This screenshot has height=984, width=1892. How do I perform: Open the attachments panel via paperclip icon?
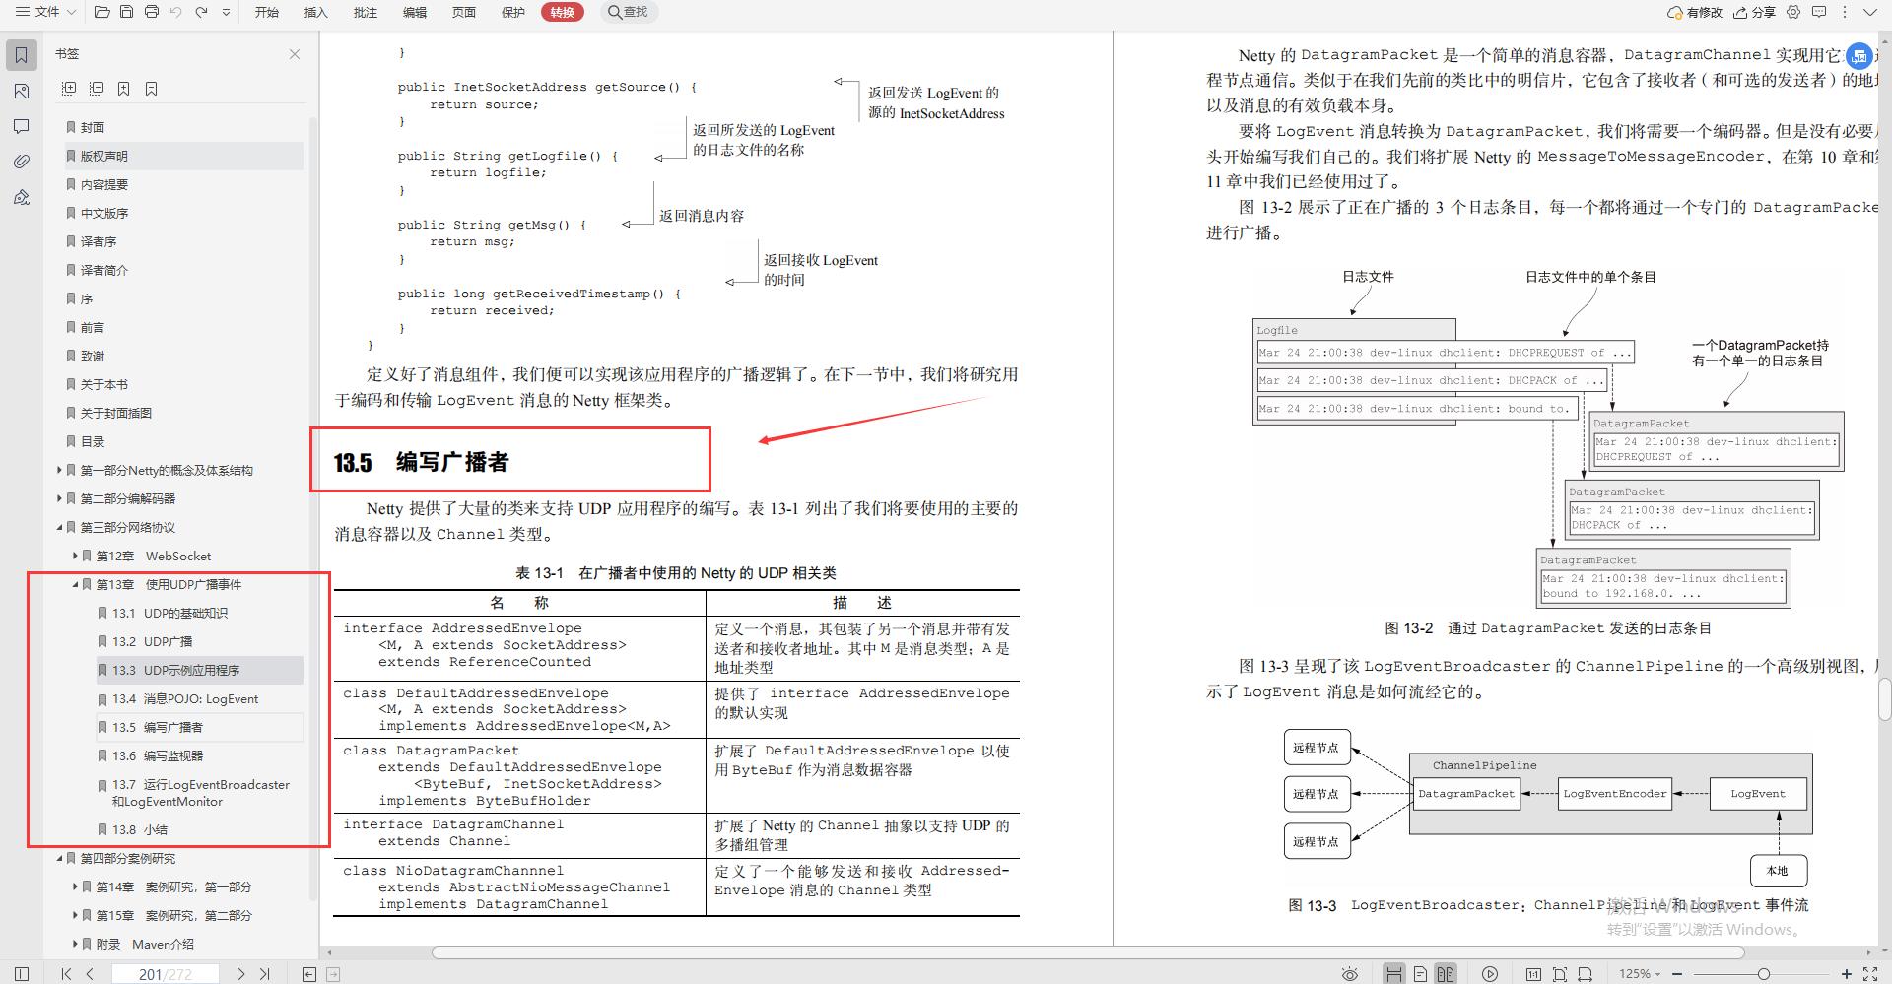pyautogui.click(x=22, y=161)
